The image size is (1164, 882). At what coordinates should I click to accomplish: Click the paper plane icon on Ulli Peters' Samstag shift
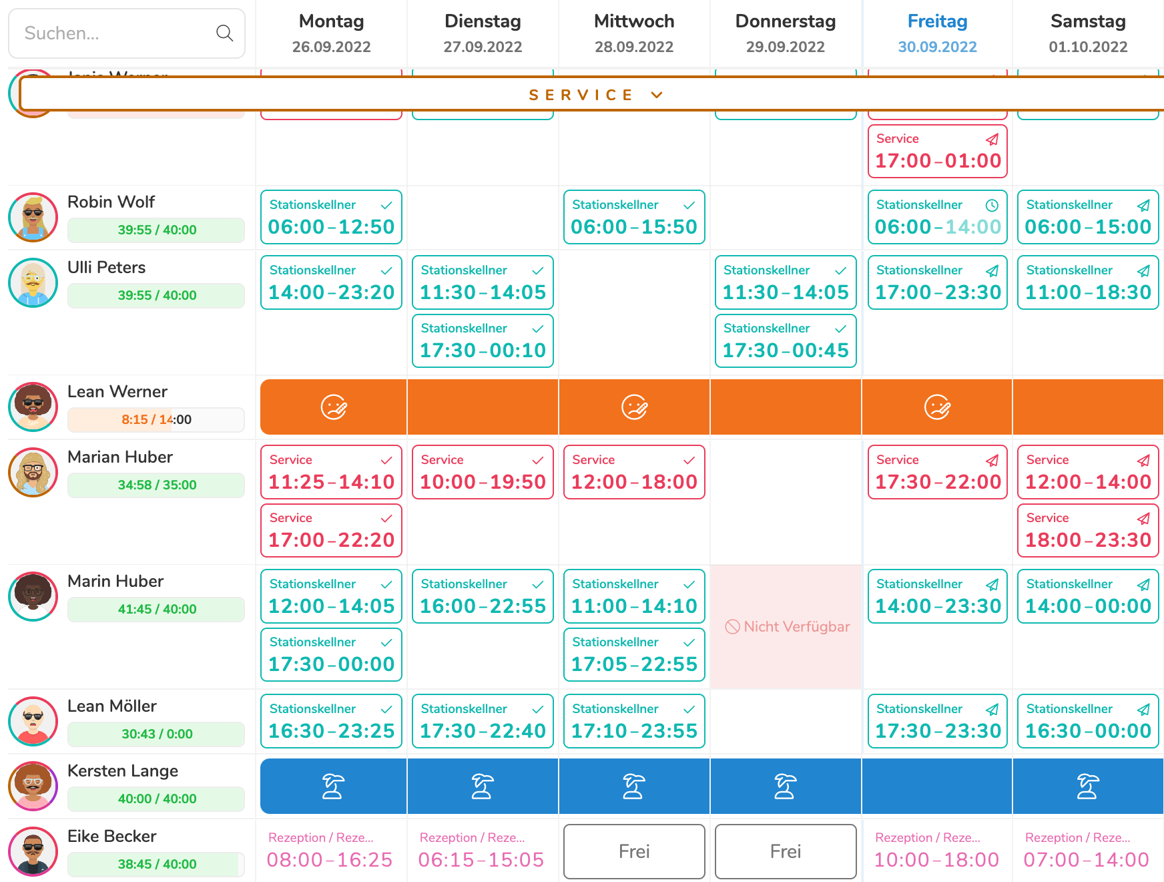(x=1143, y=270)
